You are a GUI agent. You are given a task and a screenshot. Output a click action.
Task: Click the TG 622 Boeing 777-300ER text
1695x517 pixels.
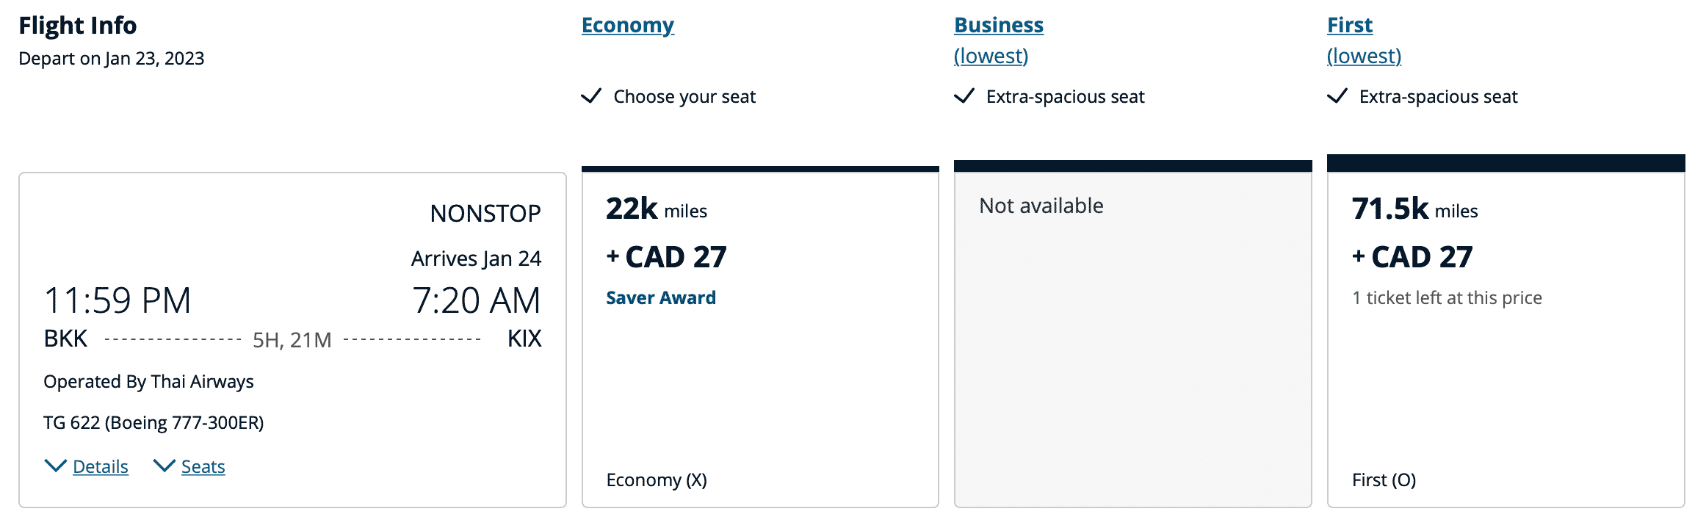pyautogui.click(x=153, y=422)
